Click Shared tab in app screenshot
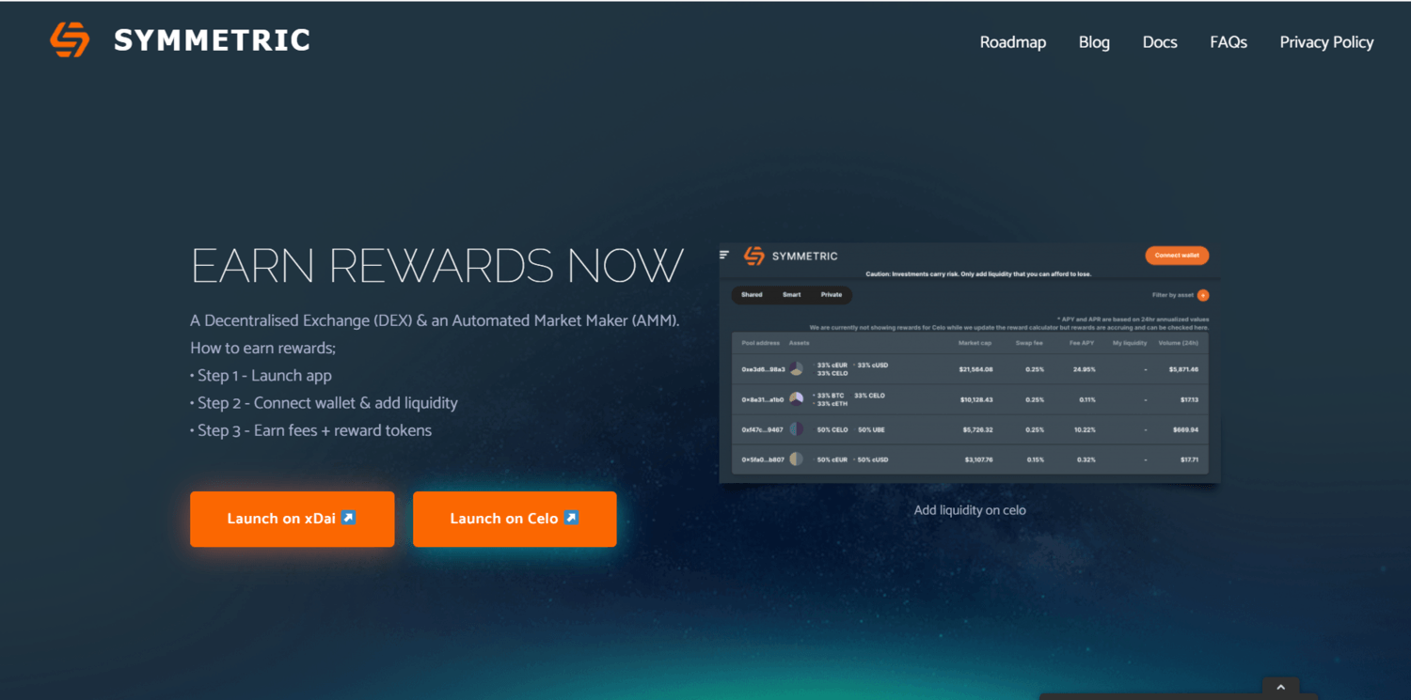This screenshot has width=1411, height=700. click(x=752, y=295)
